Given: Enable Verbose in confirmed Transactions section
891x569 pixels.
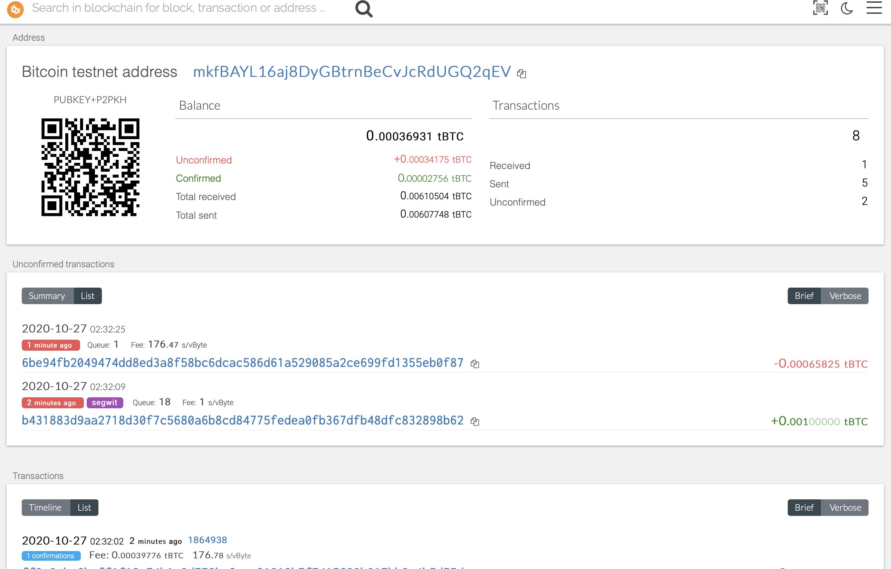Looking at the screenshot, I should (x=845, y=508).
